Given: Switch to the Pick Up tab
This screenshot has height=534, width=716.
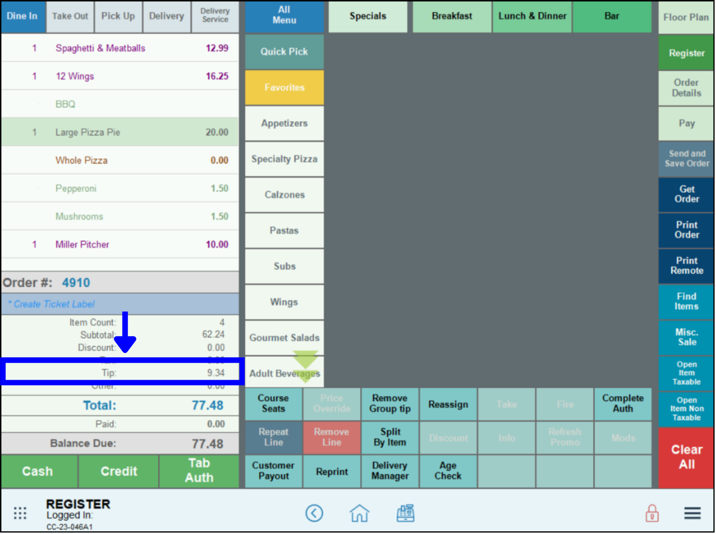Looking at the screenshot, I should (x=118, y=17).
